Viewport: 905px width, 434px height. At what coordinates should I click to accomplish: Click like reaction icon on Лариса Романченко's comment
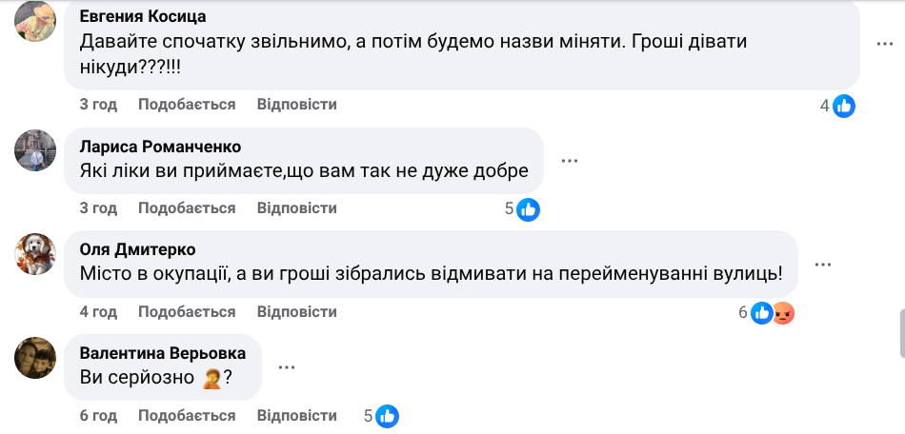coord(528,209)
